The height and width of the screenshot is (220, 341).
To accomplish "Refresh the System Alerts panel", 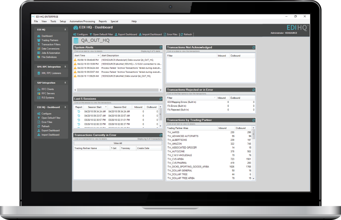I will (161, 47).
